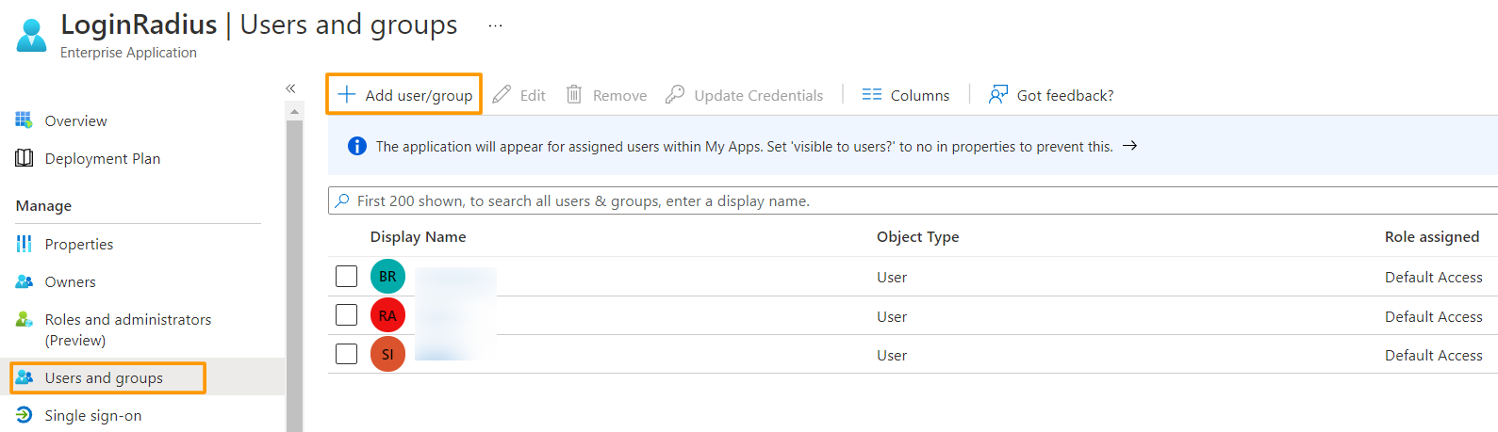Collapse the sidebar with double chevron
This screenshot has width=1498, height=432.
tap(290, 88)
